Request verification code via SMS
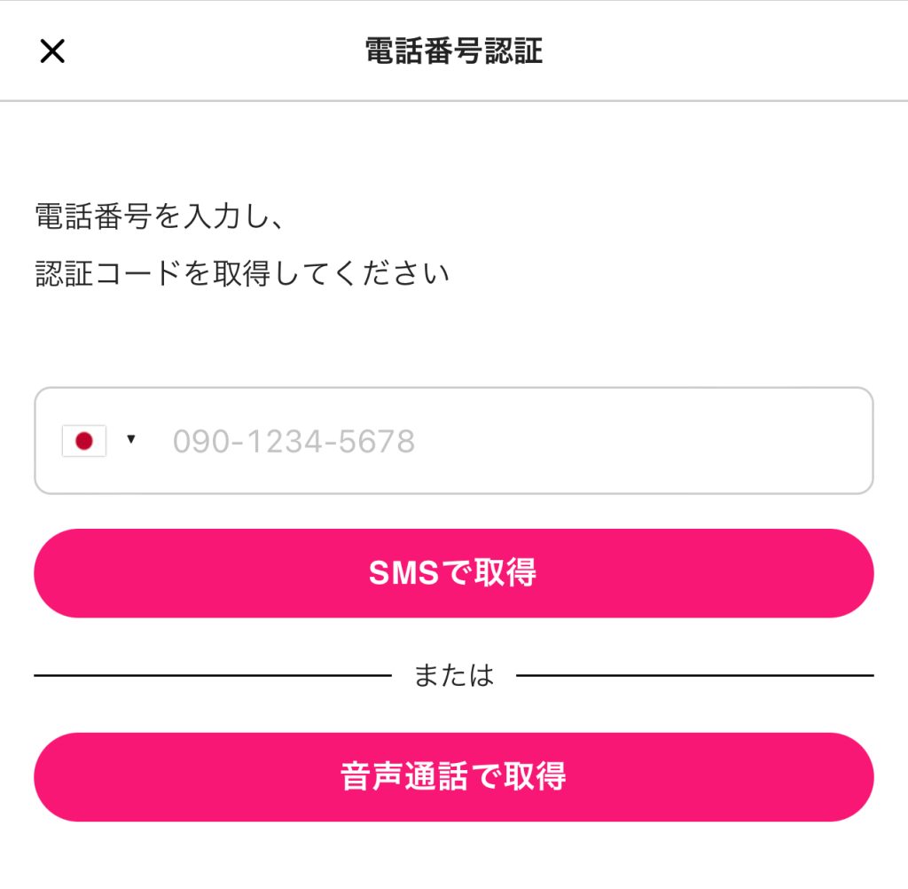Viewport: 908px width, 889px height. click(453, 573)
